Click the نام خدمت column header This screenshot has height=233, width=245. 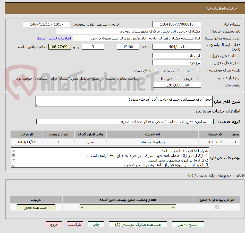pos(153,134)
